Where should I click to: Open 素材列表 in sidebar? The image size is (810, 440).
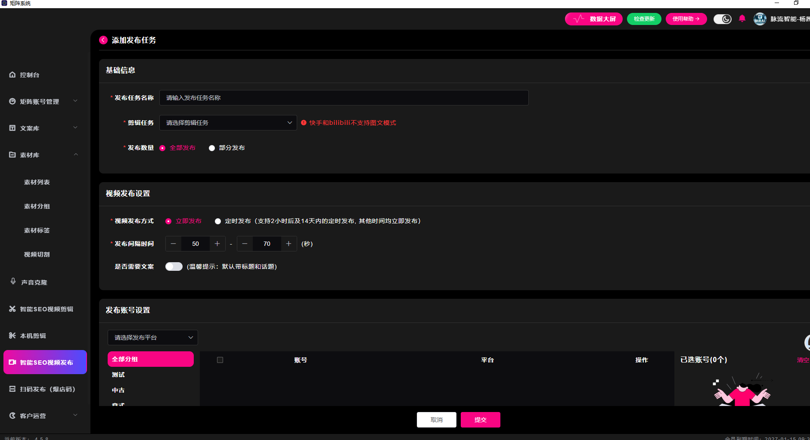[x=37, y=182]
